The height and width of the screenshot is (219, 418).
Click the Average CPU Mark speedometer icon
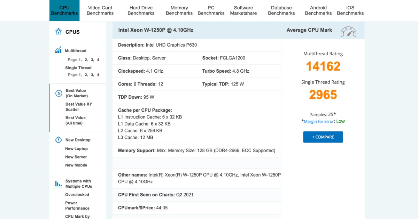348,32
